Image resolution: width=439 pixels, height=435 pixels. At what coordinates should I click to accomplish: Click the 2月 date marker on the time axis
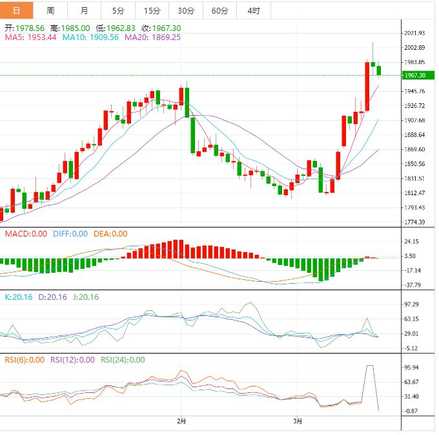point(181,421)
